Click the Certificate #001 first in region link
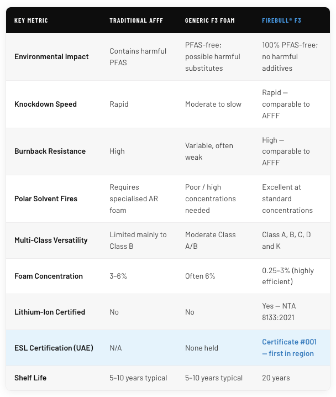Viewport: 336px width, 397px height. [x=288, y=348]
